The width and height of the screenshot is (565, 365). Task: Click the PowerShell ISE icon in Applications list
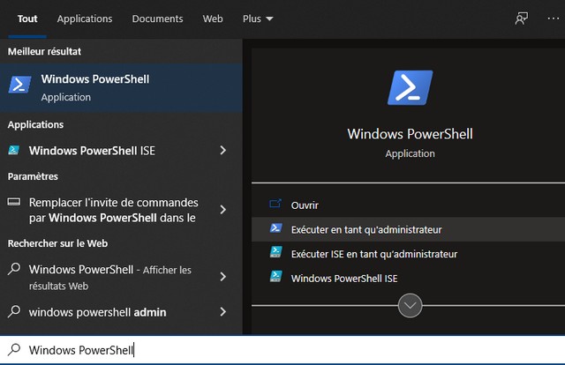14,150
